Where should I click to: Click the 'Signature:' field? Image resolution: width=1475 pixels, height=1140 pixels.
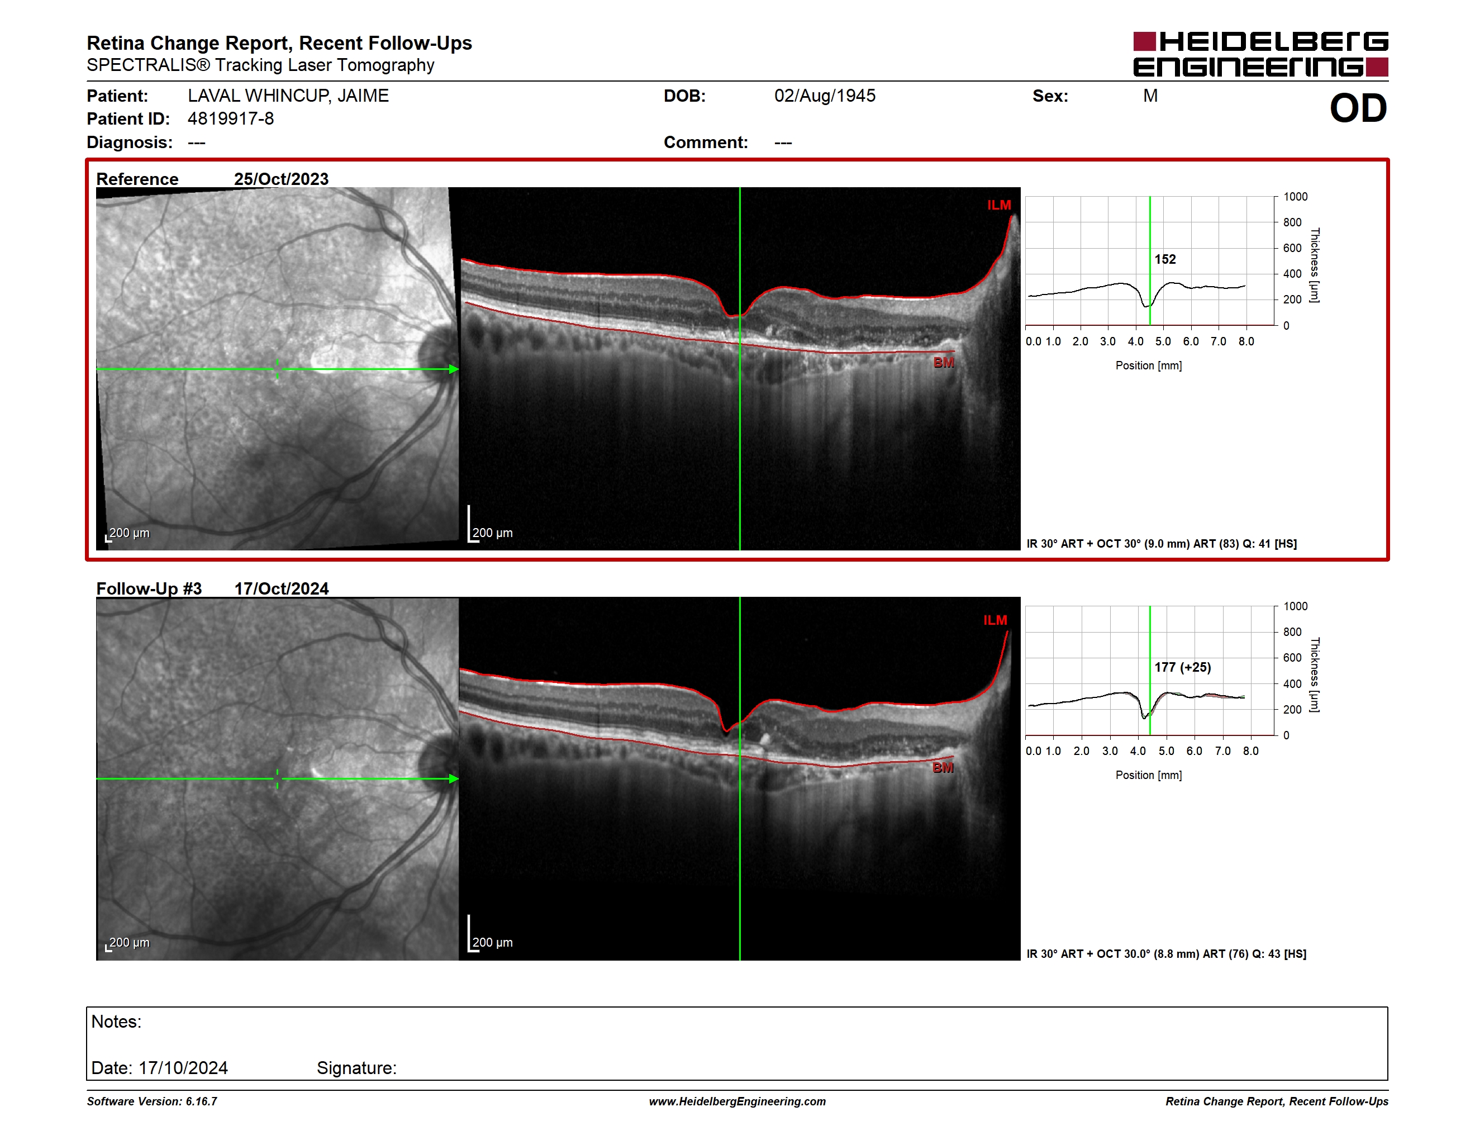click(x=356, y=1068)
